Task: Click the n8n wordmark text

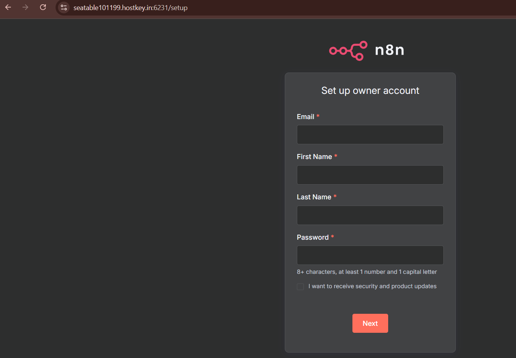Action: click(389, 50)
